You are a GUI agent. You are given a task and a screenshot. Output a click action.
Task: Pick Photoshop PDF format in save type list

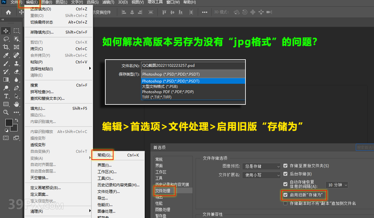[x=193, y=92]
